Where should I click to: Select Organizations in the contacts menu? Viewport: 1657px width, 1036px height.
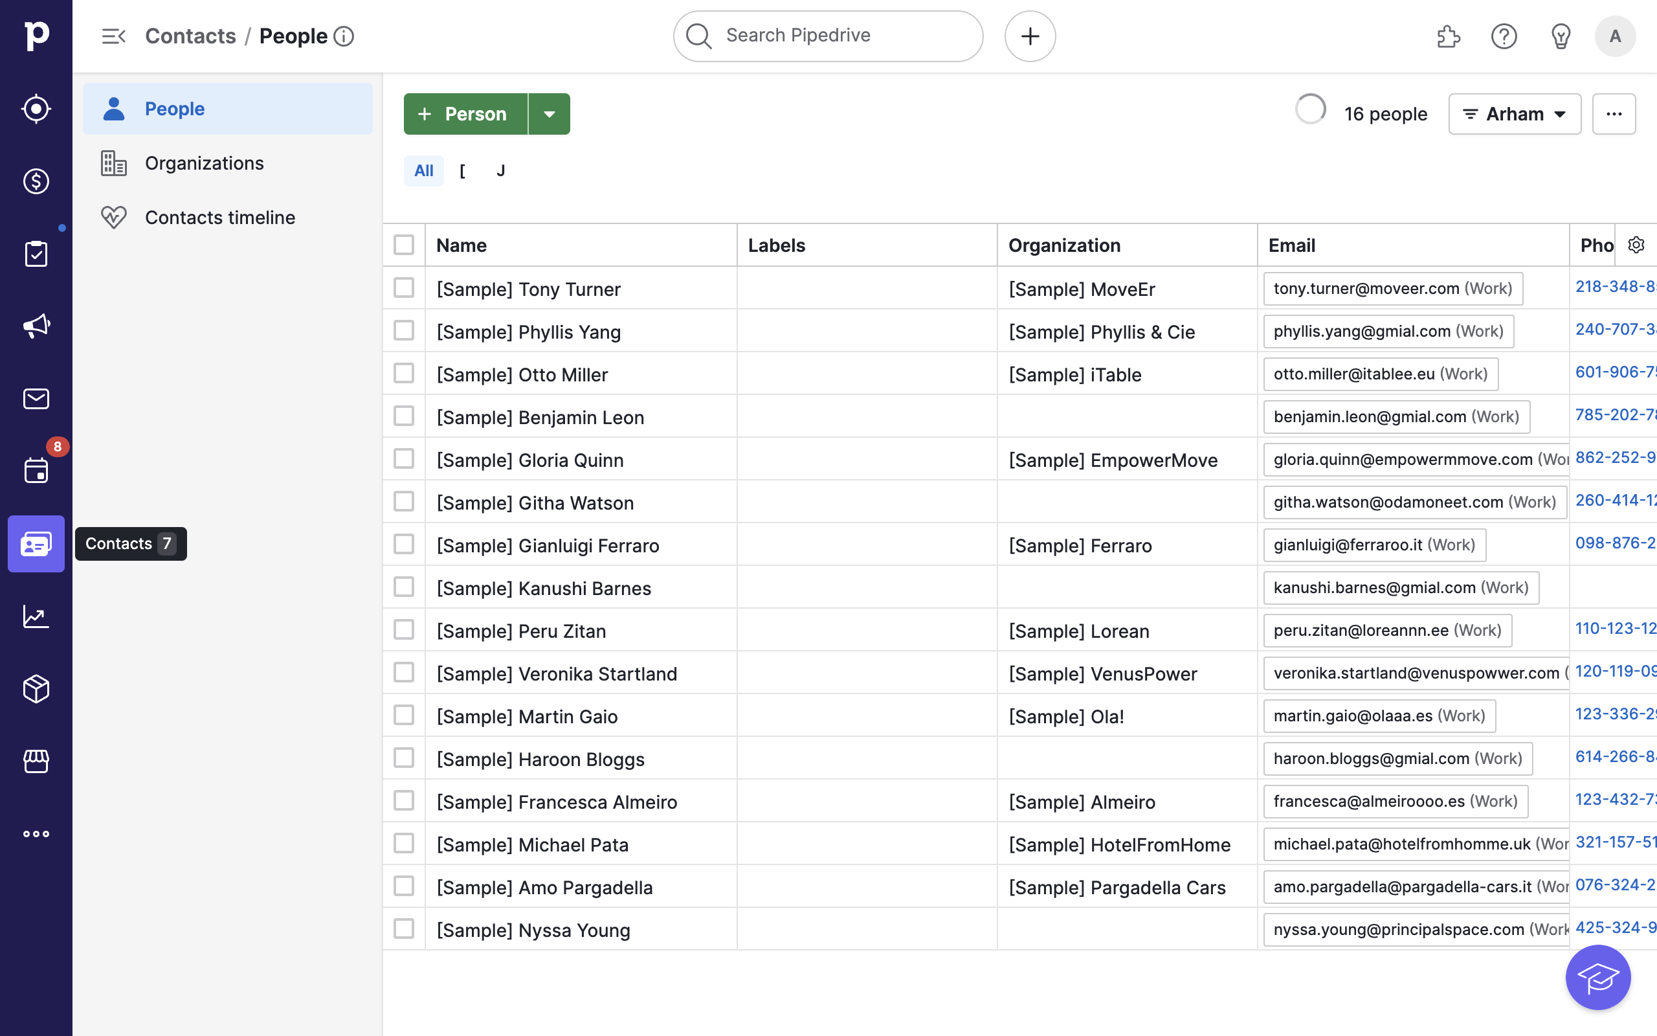228,163
